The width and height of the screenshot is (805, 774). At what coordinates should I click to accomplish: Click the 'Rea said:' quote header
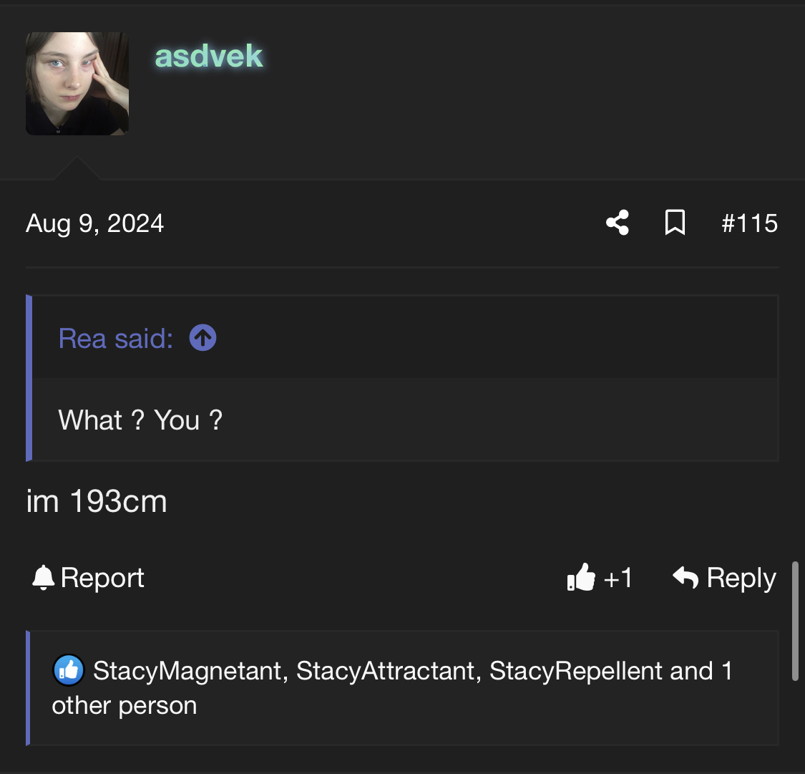pos(115,339)
